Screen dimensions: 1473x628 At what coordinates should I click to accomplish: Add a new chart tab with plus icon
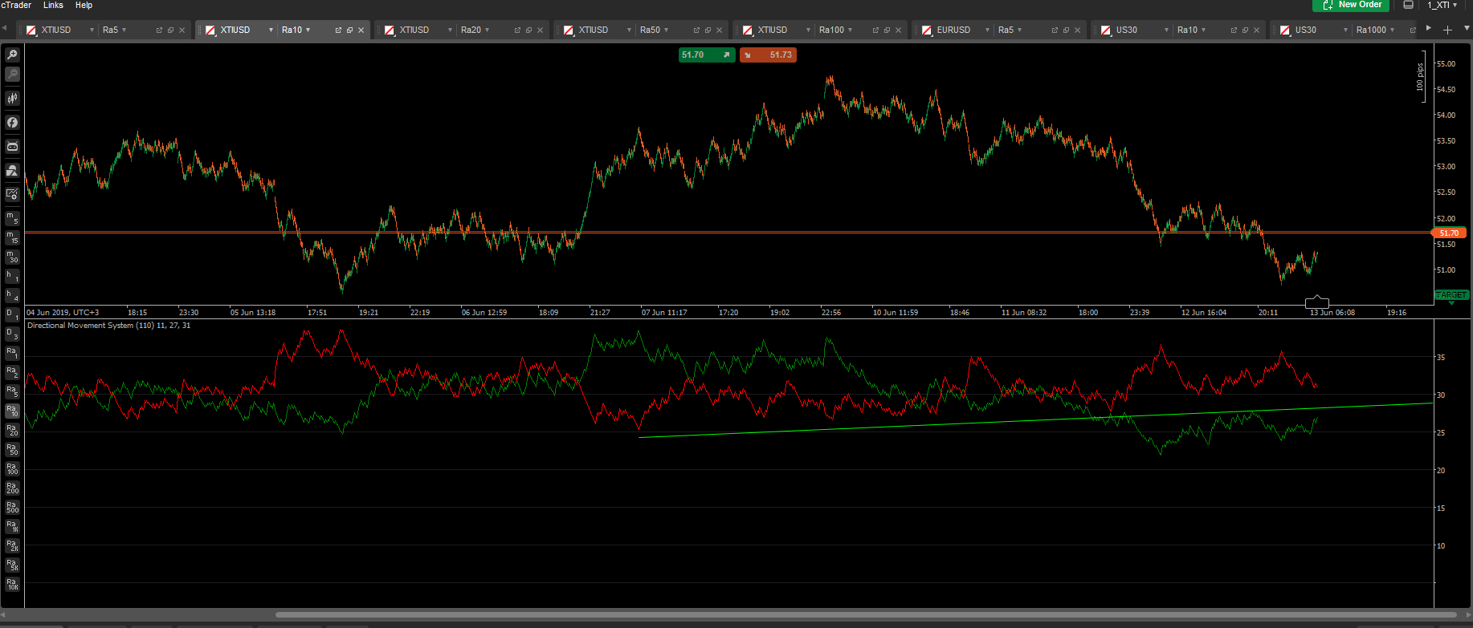(1447, 30)
